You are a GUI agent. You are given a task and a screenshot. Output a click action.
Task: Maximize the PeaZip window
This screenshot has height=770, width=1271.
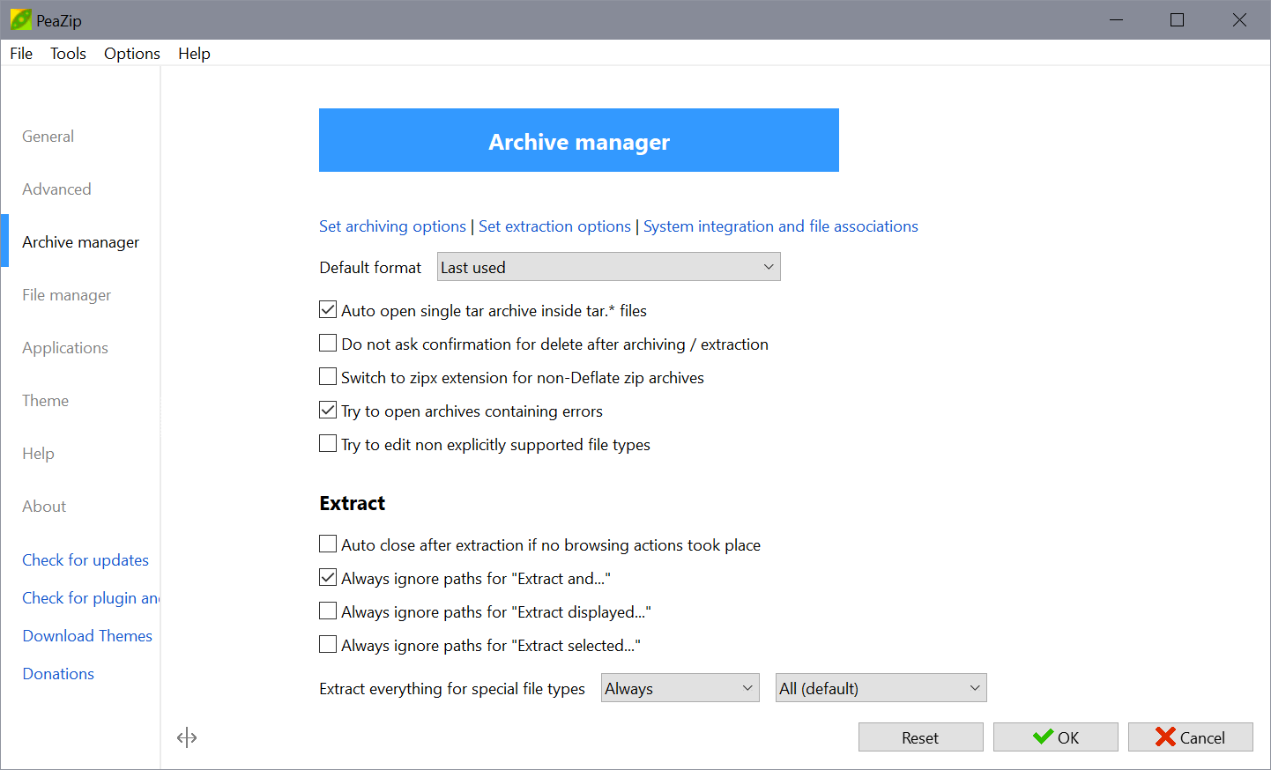[1177, 19]
